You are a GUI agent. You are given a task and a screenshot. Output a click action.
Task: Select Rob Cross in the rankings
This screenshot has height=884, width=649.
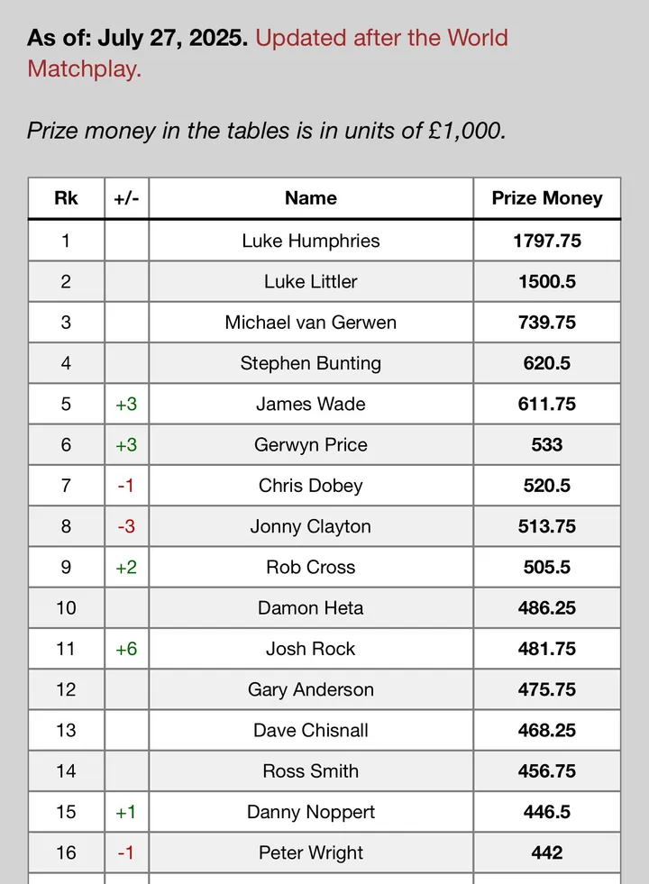tap(311, 567)
